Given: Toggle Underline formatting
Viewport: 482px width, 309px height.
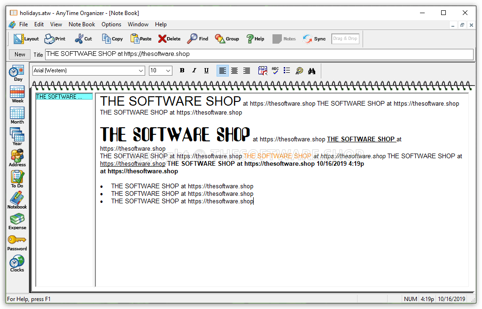Looking at the screenshot, I should coord(206,70).
